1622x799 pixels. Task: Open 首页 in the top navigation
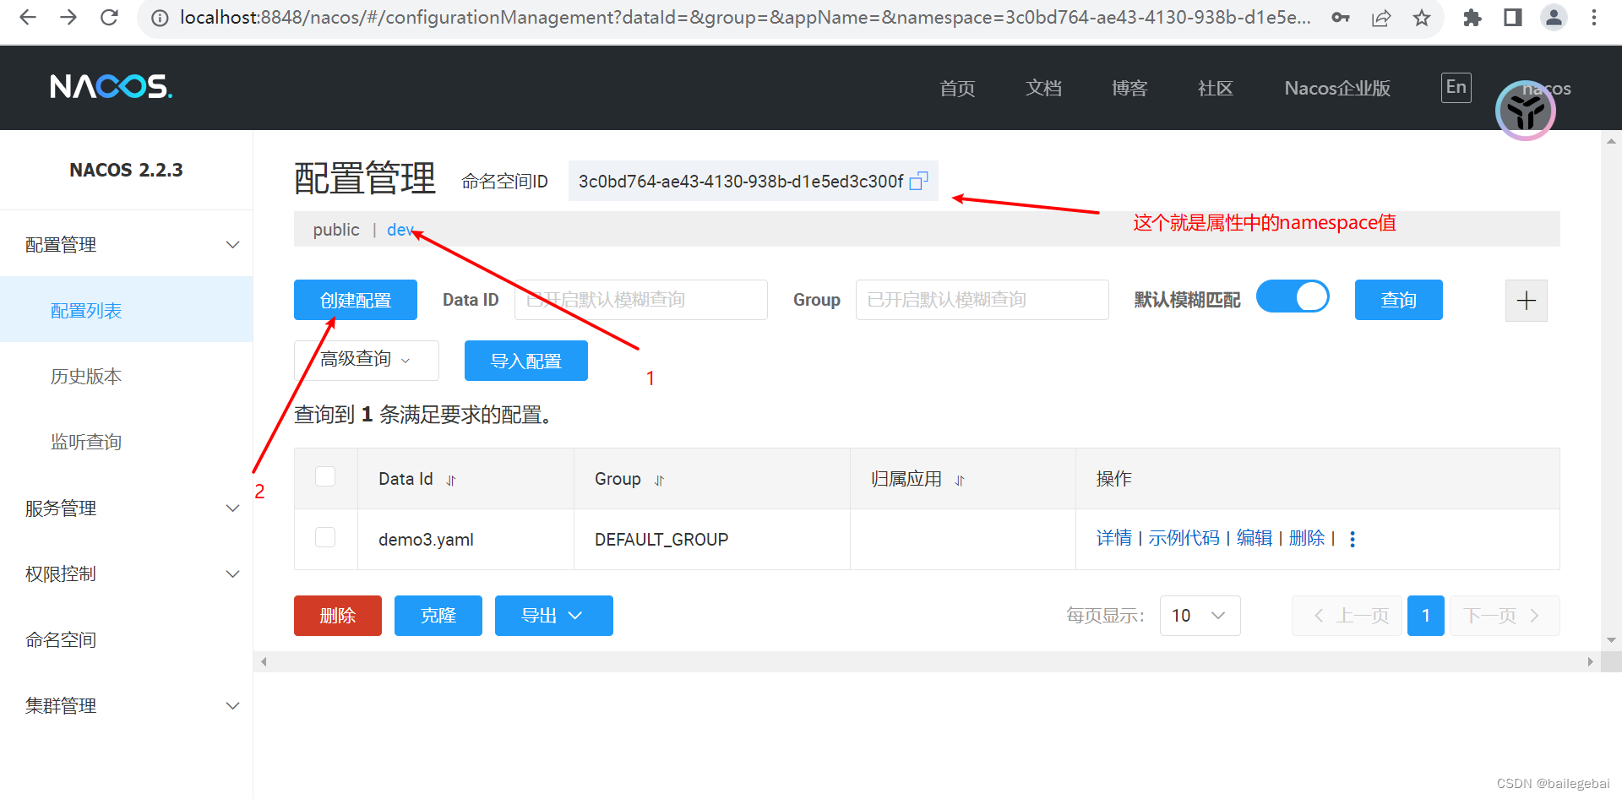click(957, 88)
